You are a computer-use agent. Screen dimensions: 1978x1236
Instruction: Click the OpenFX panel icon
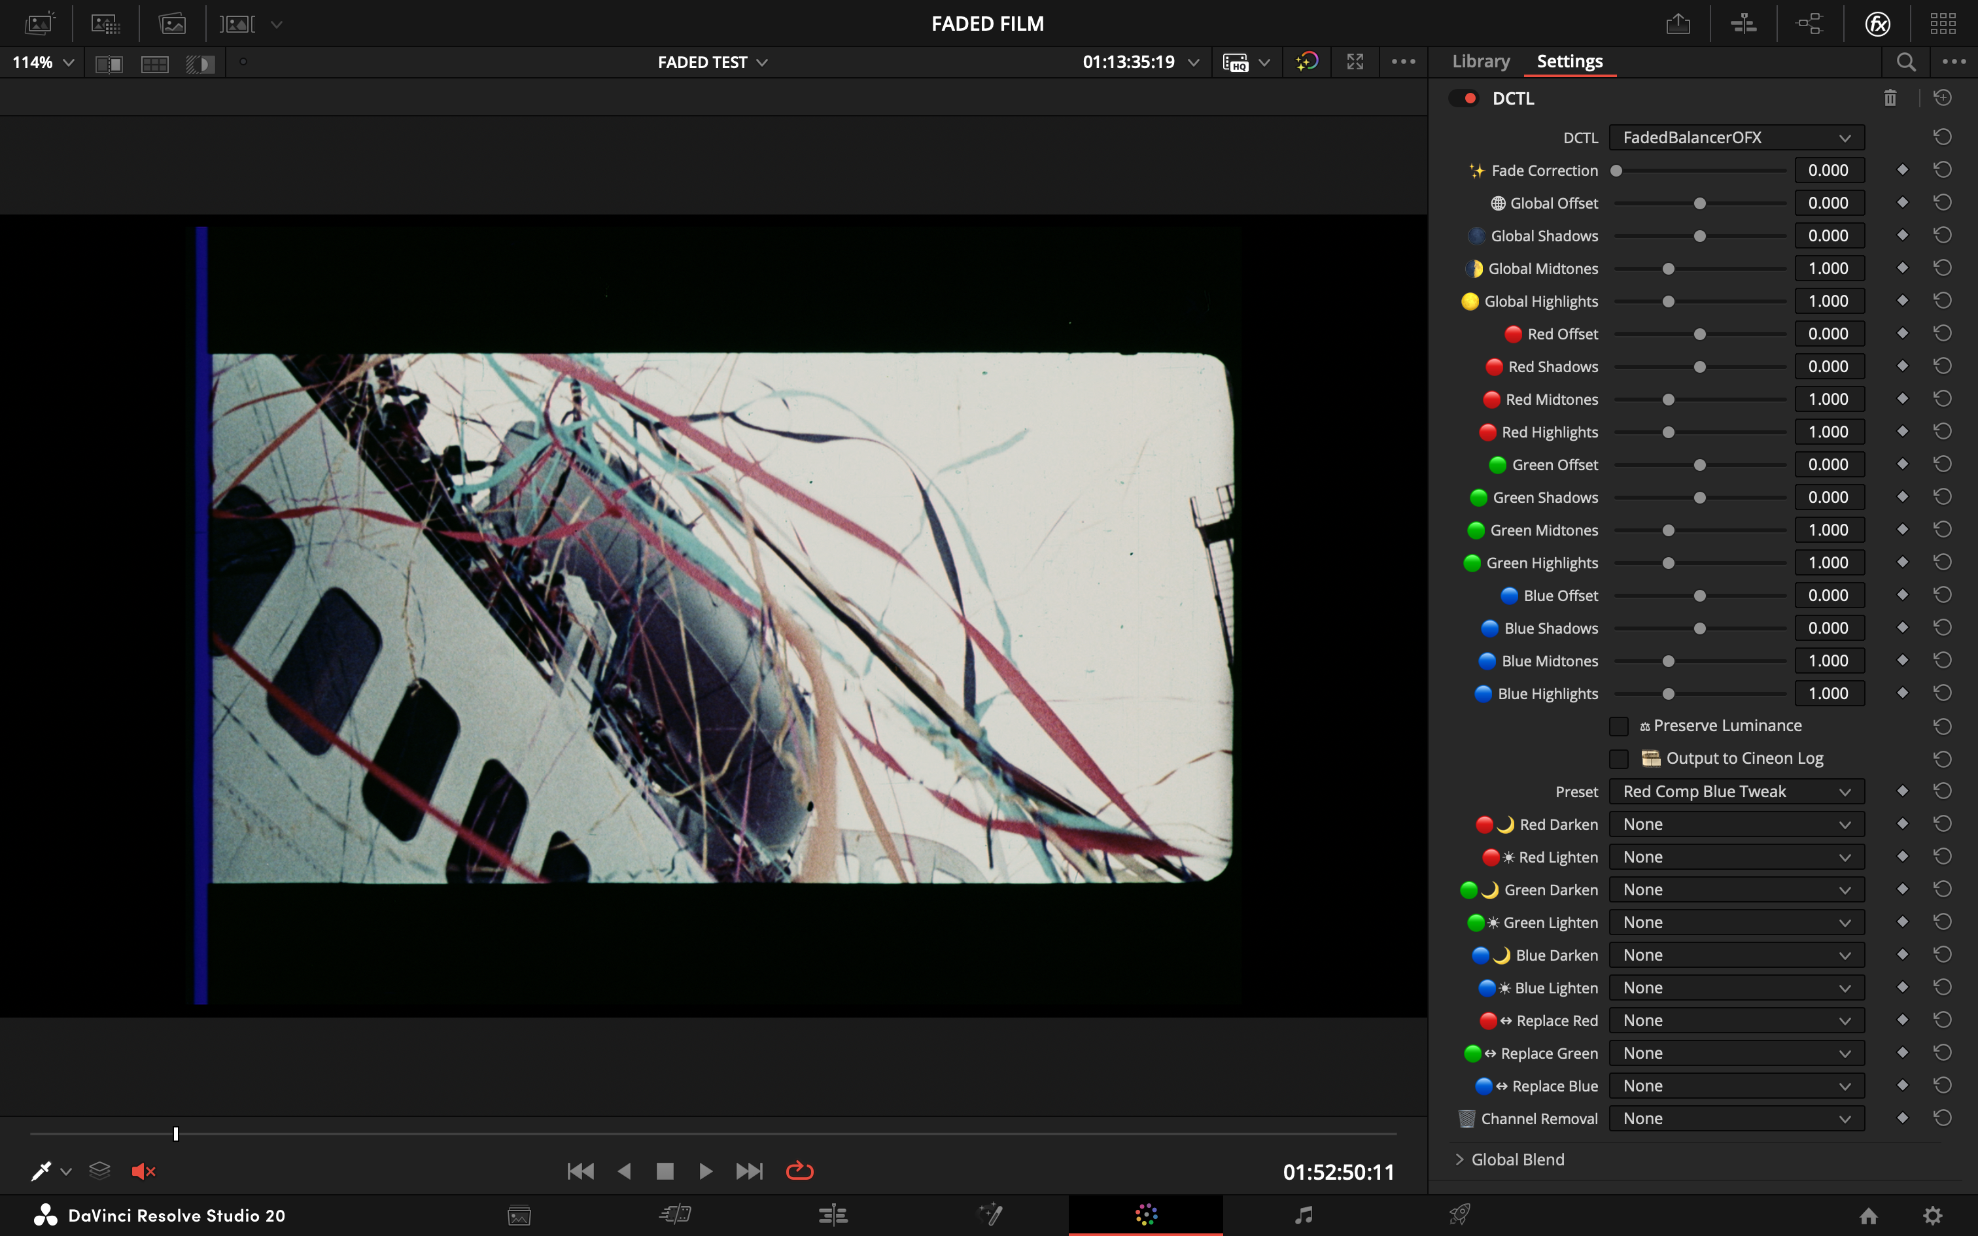click(1877, 24)
